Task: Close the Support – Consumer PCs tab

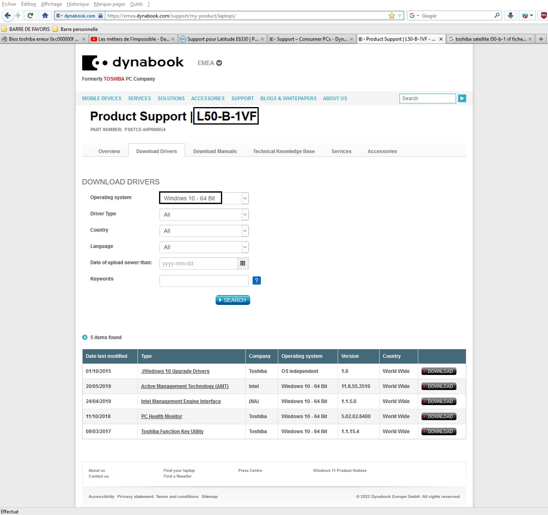Action: [352, 39]
